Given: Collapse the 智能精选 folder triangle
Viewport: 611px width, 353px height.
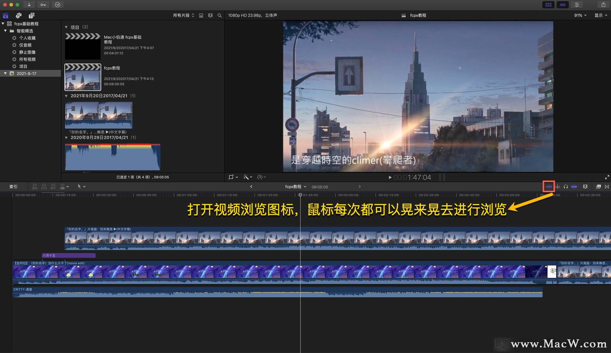Looking at the screenshot, I should pyautogui.click(x=5, y=31).
